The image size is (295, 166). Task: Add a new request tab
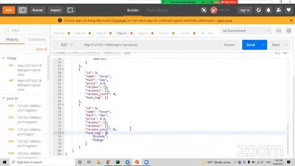203,33
